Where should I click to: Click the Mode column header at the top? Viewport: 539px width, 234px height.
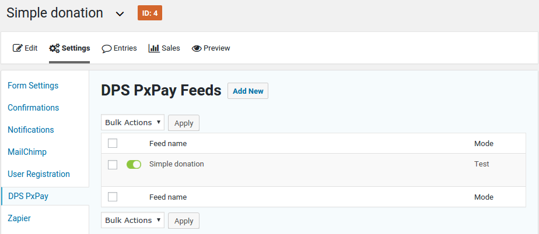[x=484, y=143]
